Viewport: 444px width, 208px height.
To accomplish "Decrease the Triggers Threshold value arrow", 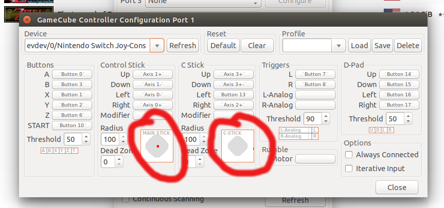I will point(326,121).
